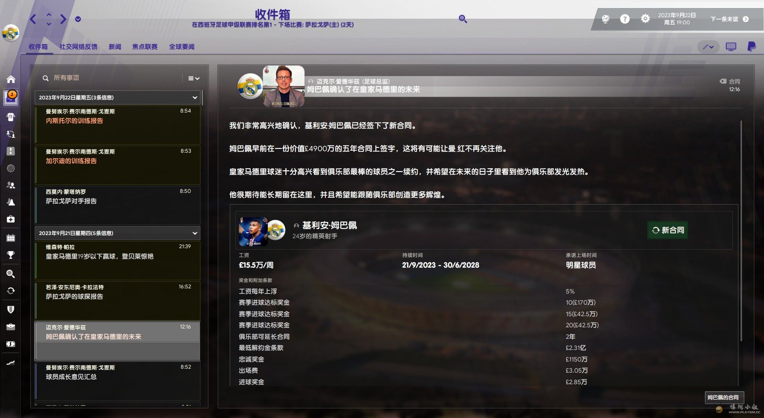Switch to the 全球要闻 tab
Viewport: 764px width, 418px height.
click(182, 47)
